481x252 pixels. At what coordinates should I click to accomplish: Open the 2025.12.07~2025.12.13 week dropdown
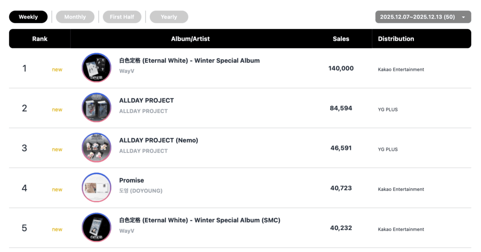tap(423, 17)
